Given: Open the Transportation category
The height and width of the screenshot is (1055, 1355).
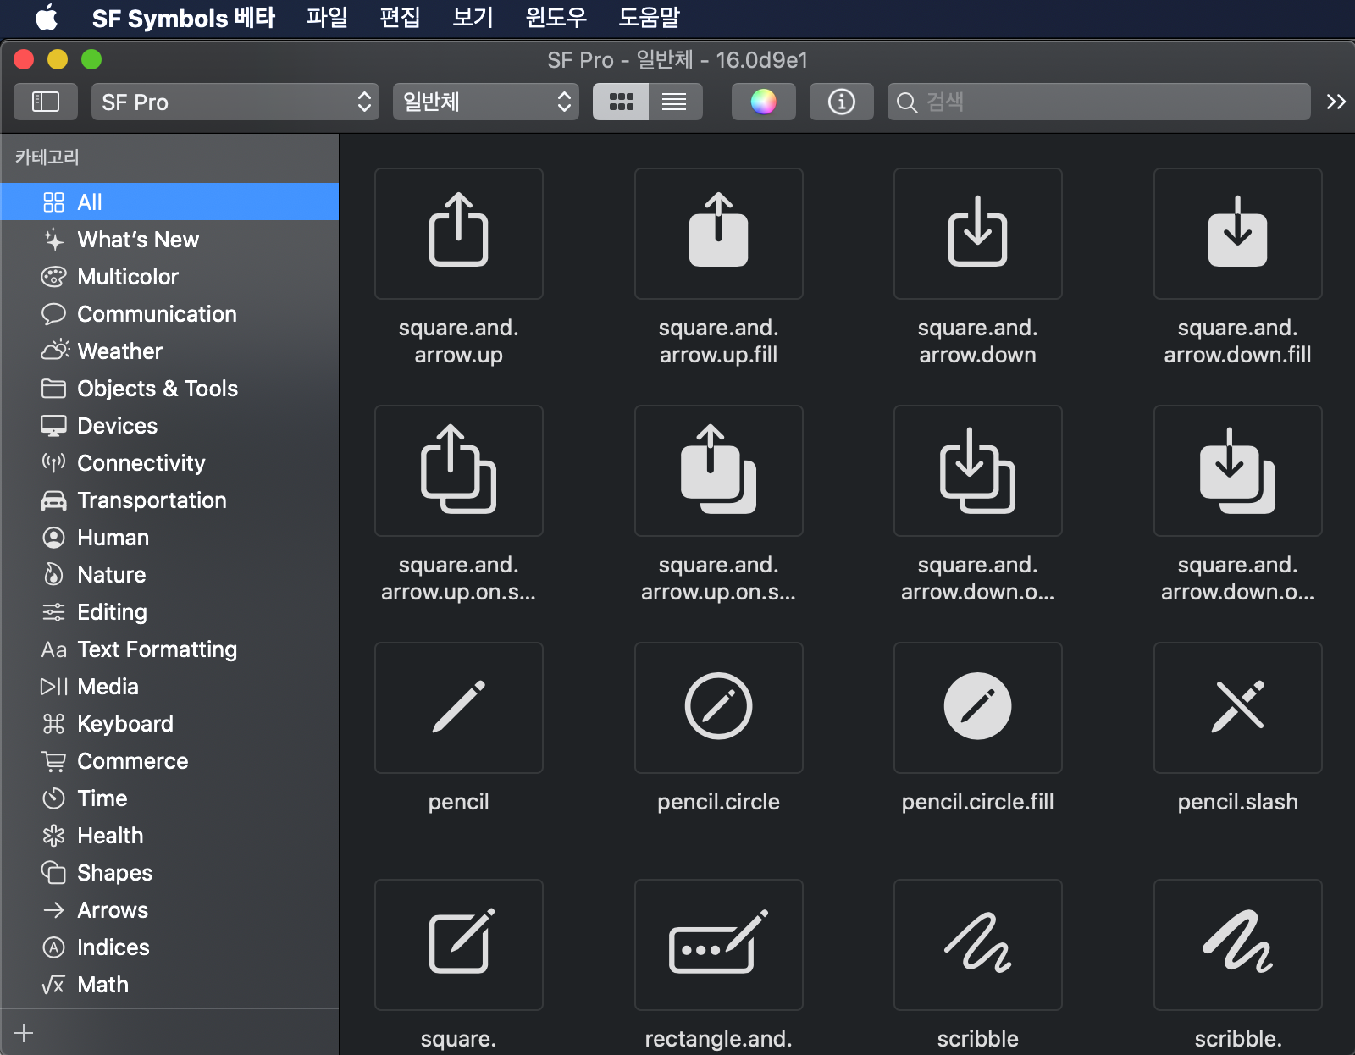Looking at the screenshot, I should coord(169,500).
